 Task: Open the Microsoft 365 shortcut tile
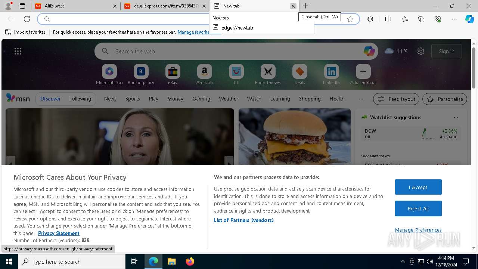(109, 75)
